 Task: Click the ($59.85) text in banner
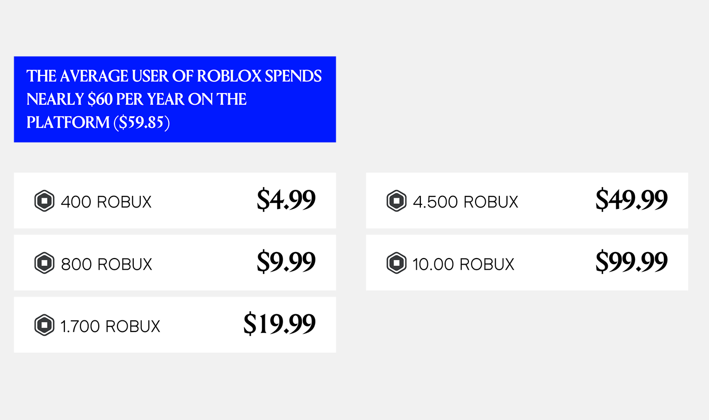coord(141,122)
